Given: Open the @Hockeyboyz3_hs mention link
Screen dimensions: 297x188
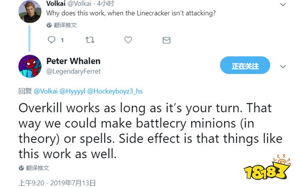Looking at the screenshot, I should [x=115, y=91].
